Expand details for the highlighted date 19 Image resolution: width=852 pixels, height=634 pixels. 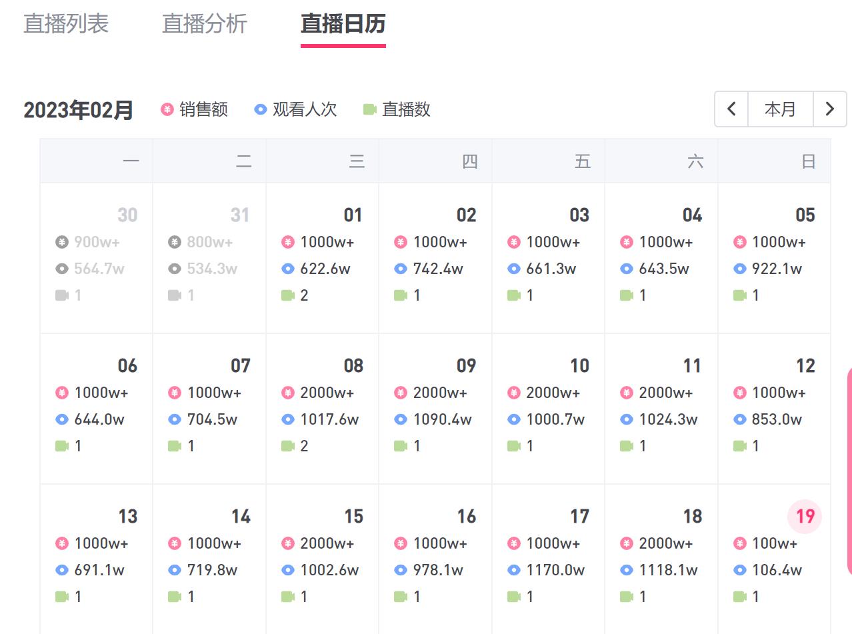[804, 516]
